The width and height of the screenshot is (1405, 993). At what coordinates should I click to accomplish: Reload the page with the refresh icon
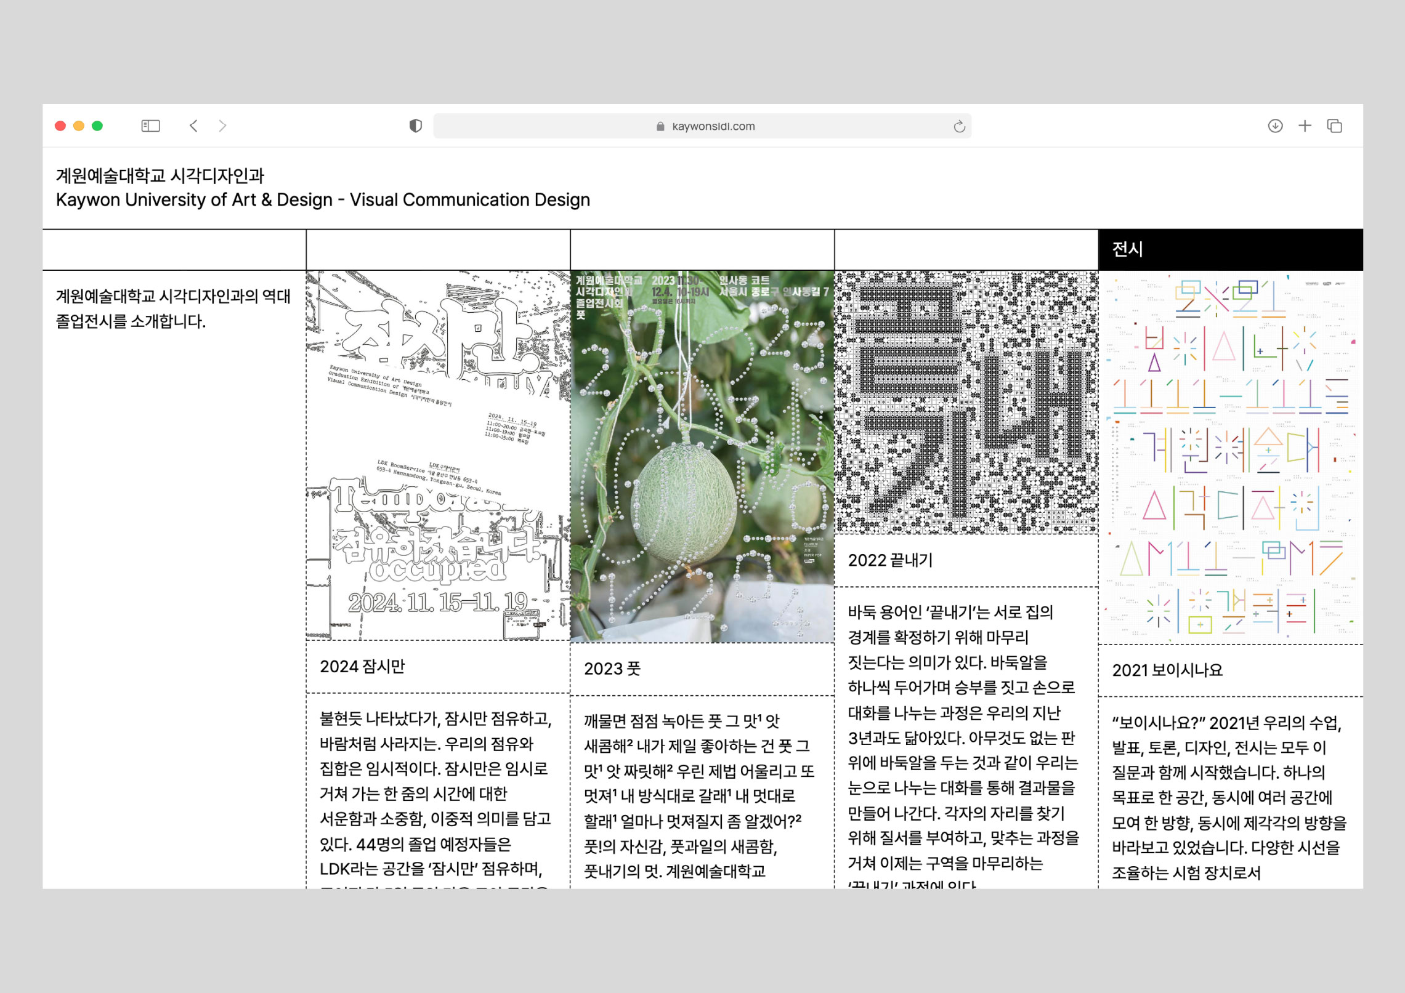click(x=959, y=127)
